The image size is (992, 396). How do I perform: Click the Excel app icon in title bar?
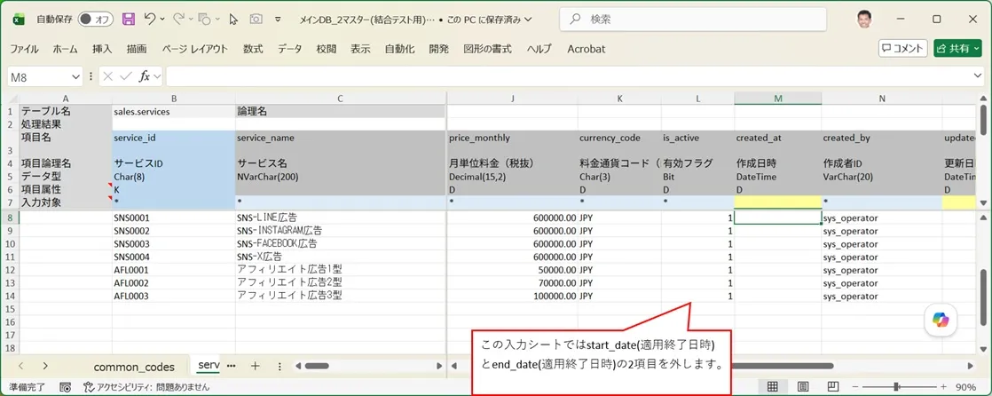19,20
